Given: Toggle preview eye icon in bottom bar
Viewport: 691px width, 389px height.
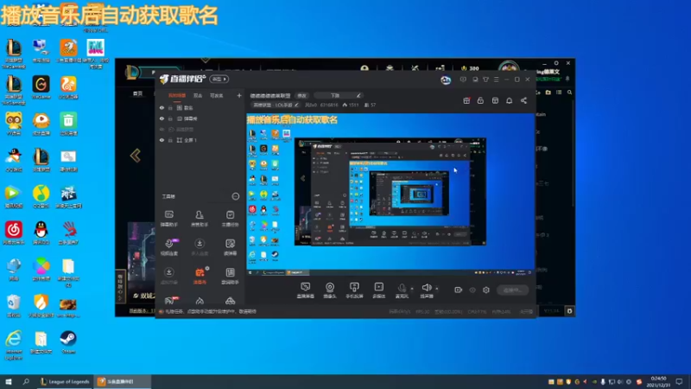Looking at the screenshot, I should 472,290.
